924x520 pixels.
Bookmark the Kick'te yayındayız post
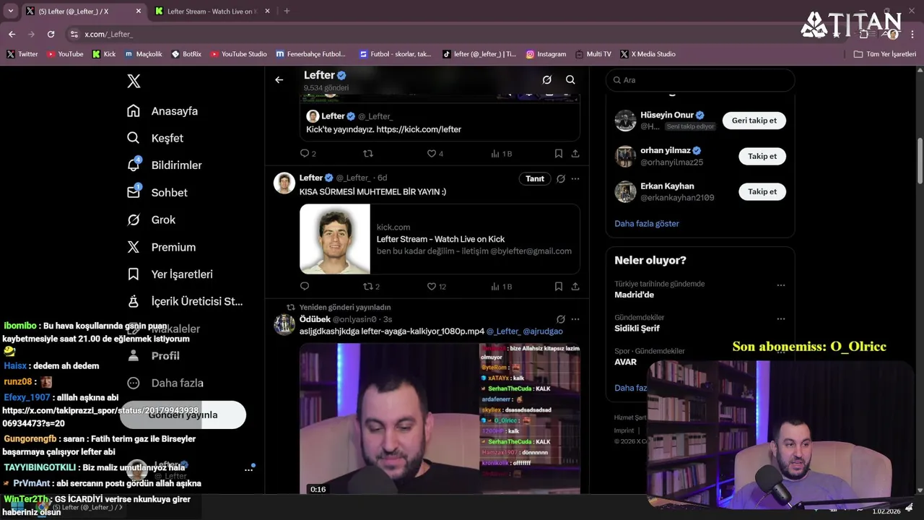(559, 154)
